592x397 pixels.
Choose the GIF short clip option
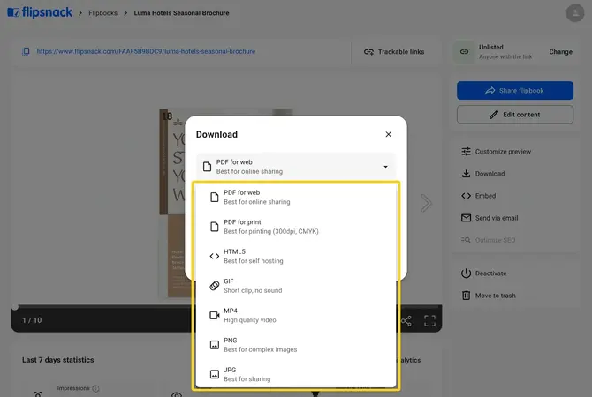296,286
